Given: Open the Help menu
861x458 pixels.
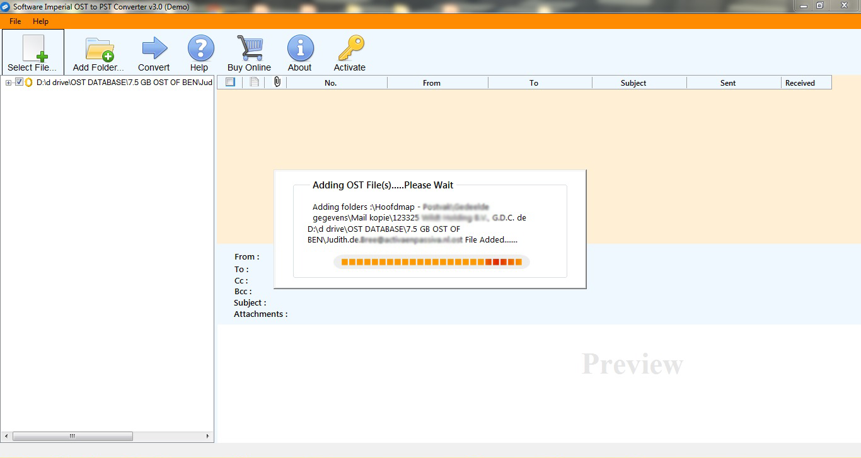Looking at the screenshot, I should pyautogui.click(x=40, y=21).
